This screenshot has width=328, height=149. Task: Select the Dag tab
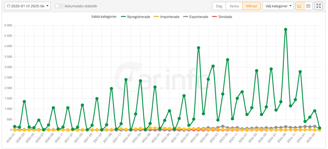coord(219,6)
